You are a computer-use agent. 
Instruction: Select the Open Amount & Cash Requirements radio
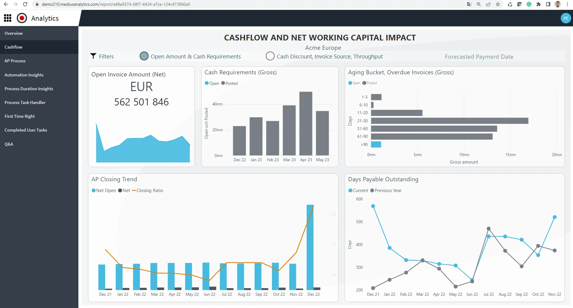tap(144, 56)
